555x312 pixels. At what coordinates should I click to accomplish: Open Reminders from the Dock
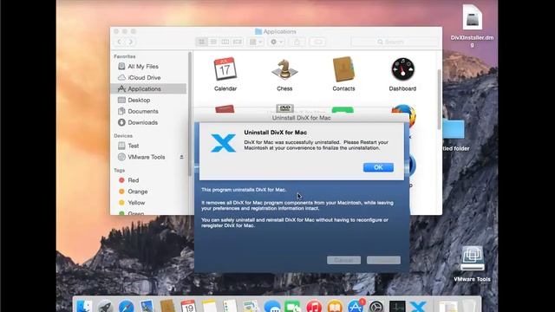click(230, 306)
